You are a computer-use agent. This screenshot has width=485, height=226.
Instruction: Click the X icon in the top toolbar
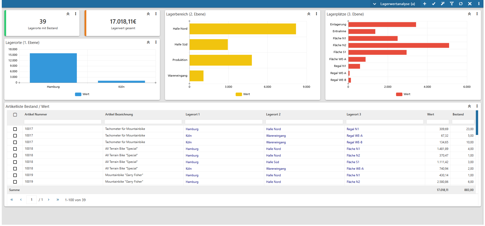coord(470,4)
